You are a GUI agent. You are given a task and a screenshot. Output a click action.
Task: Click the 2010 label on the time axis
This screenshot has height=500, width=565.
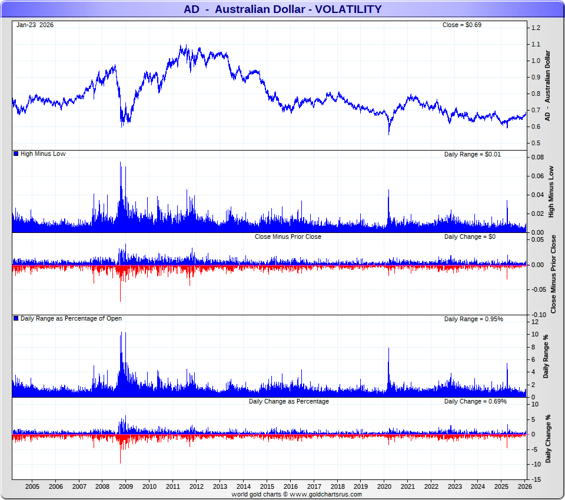(149, 486)
